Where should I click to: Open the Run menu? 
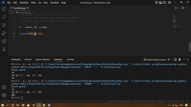coord(46,3)
